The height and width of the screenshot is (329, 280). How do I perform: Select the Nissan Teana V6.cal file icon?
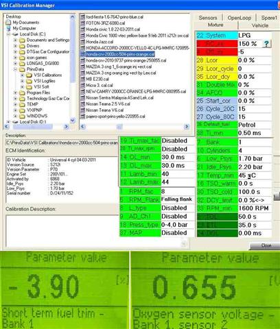(x=82, y=110)
